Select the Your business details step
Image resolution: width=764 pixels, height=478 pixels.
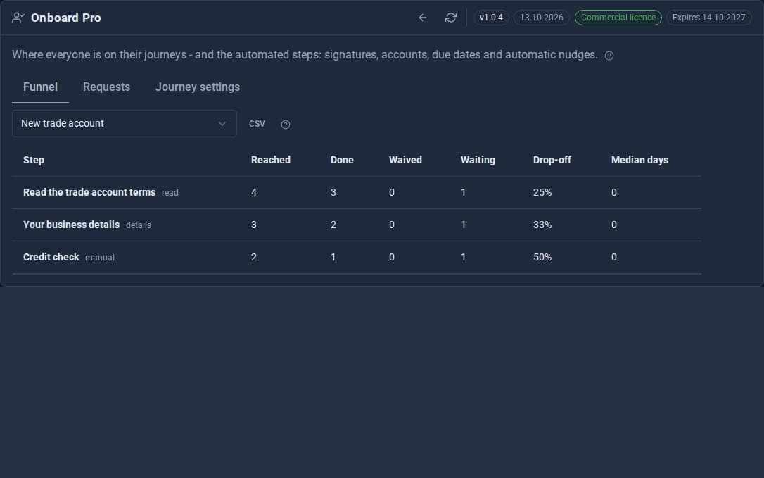click(x=71, y=225)
